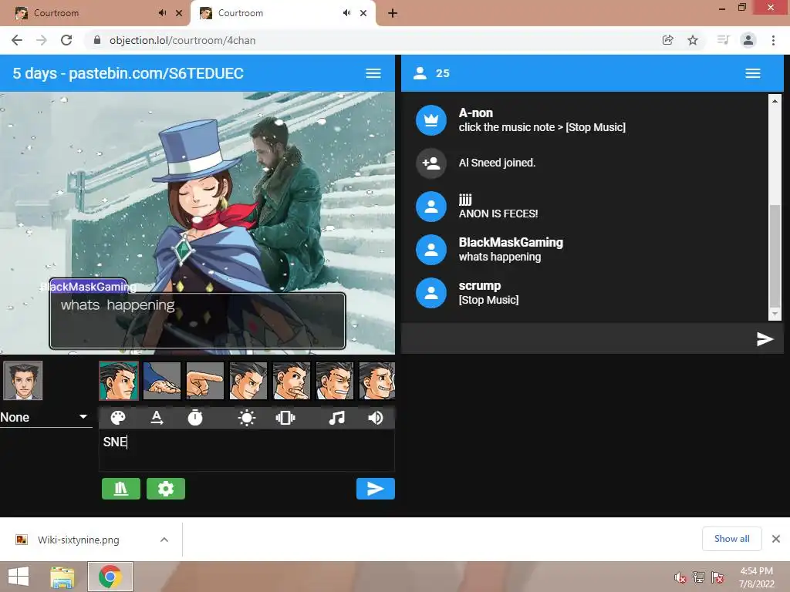Click jjjj's avatar in chat
790x592 pixels.
click(430, 207)
